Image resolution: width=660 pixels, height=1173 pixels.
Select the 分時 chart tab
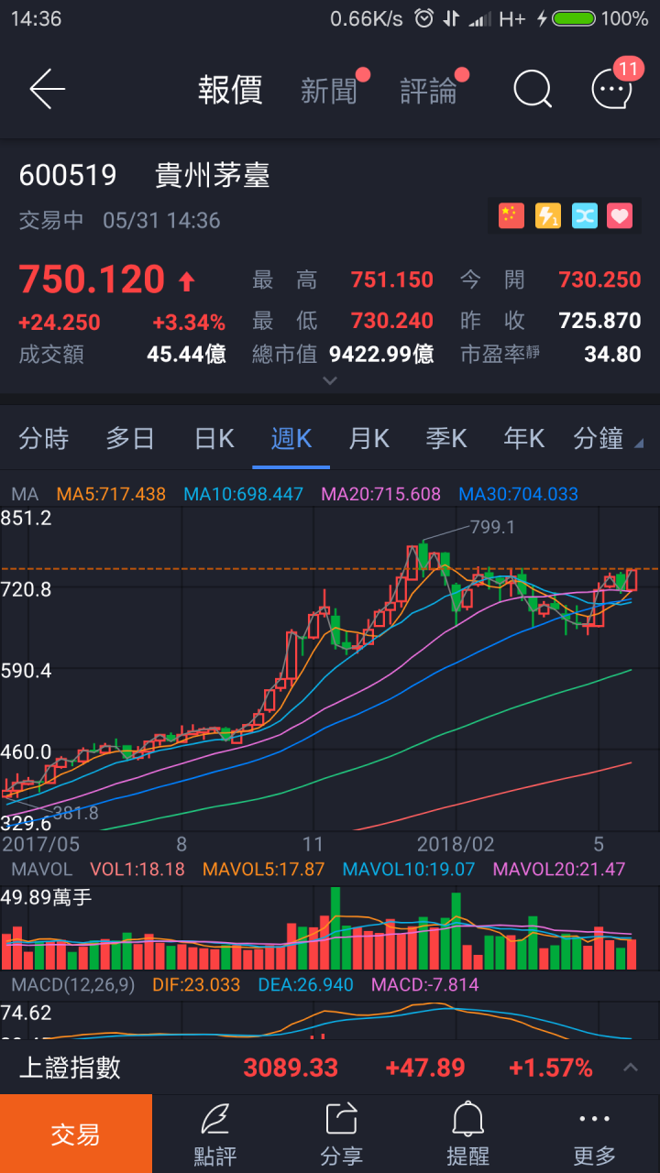click(44, 439)
